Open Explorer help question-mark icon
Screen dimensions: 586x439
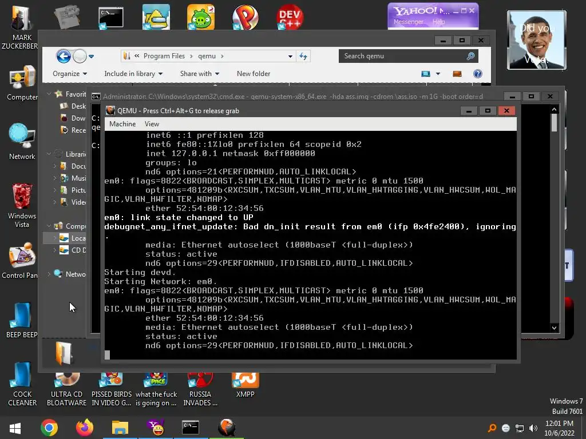(x=478, y=74)
